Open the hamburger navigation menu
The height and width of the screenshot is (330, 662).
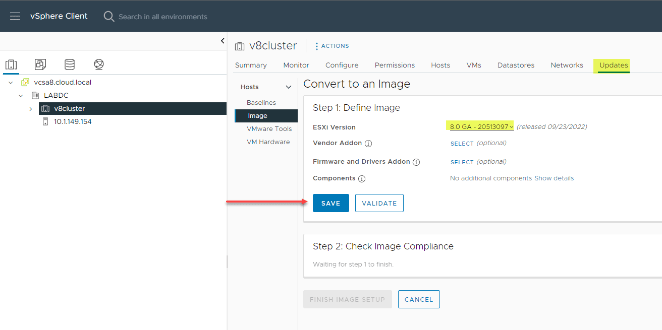[15, 16]
